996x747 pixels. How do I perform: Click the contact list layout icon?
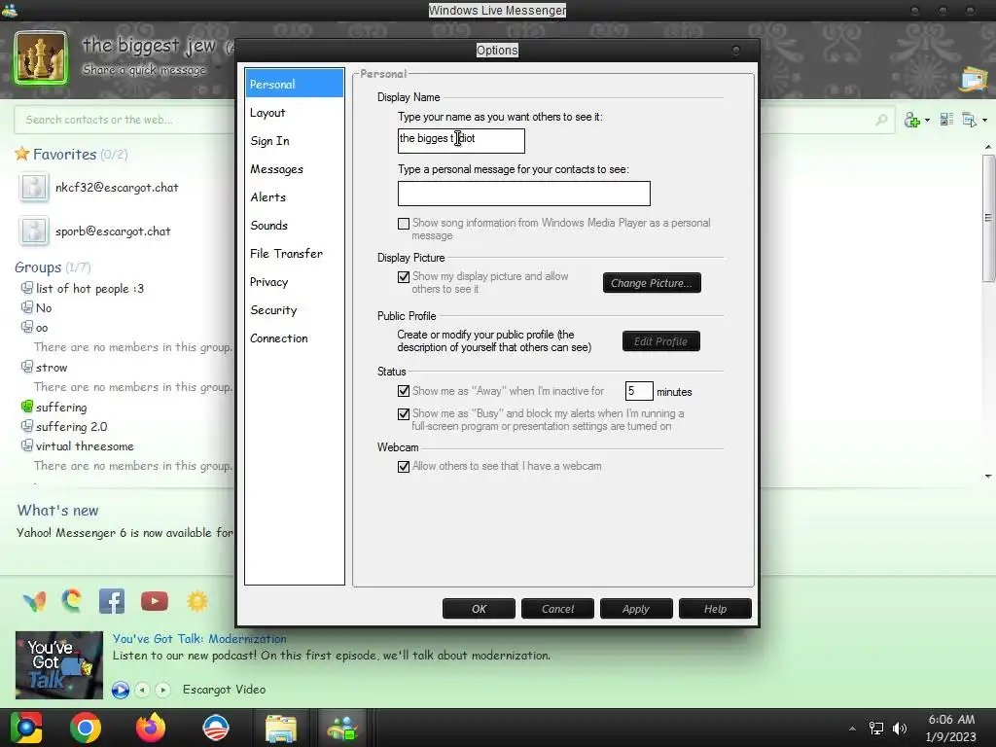[x=946, y=119]
